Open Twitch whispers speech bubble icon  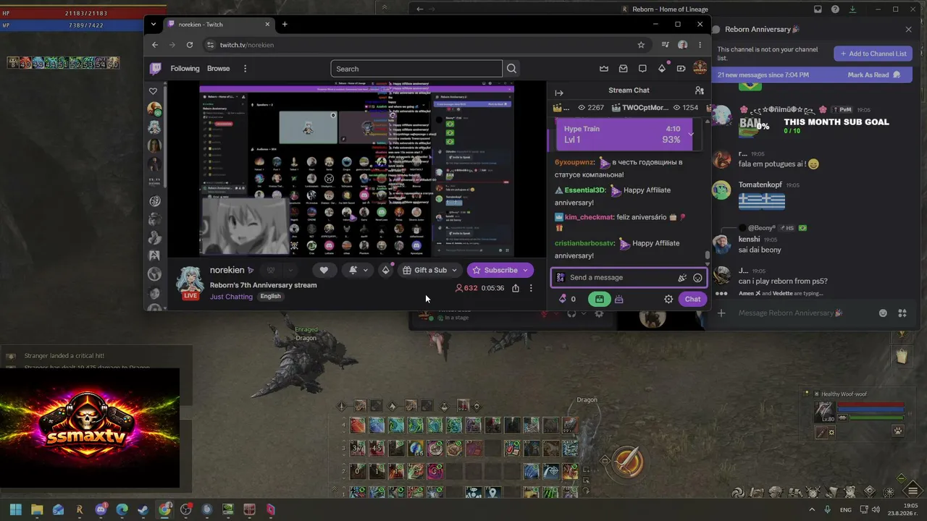click(642, 69)
